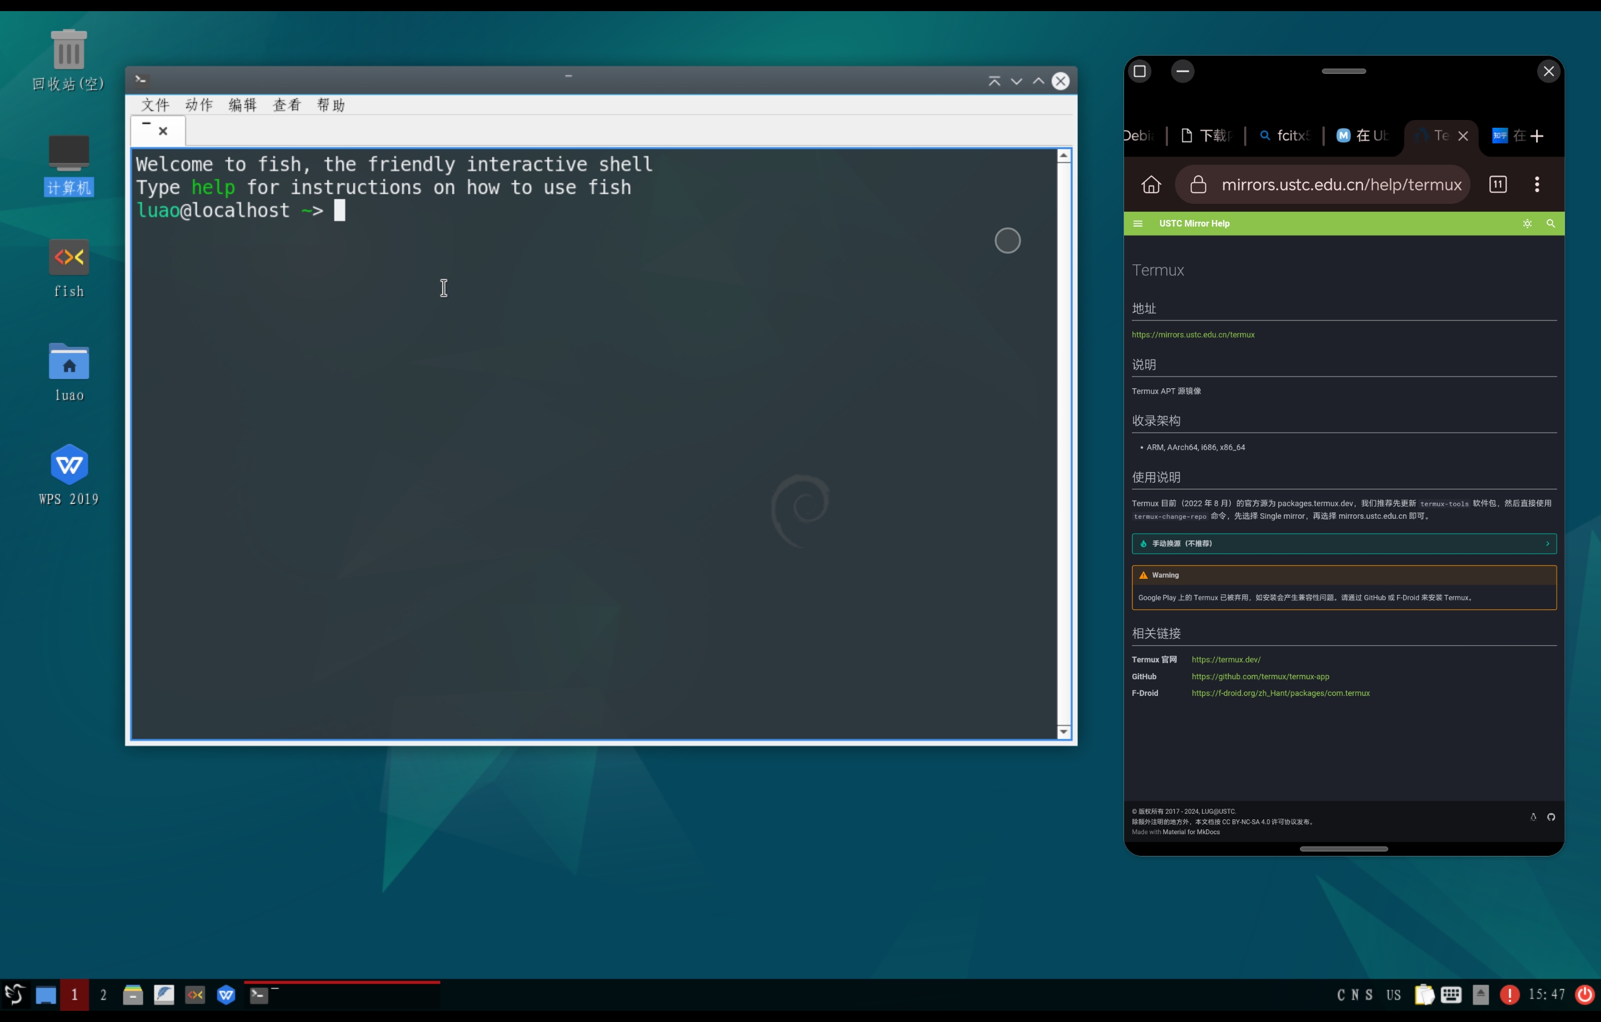The width and height of the screenshot is (1601, 1022).
Task: Click the WPS icon in the taskbar
Action: click(x=226, y=995)
